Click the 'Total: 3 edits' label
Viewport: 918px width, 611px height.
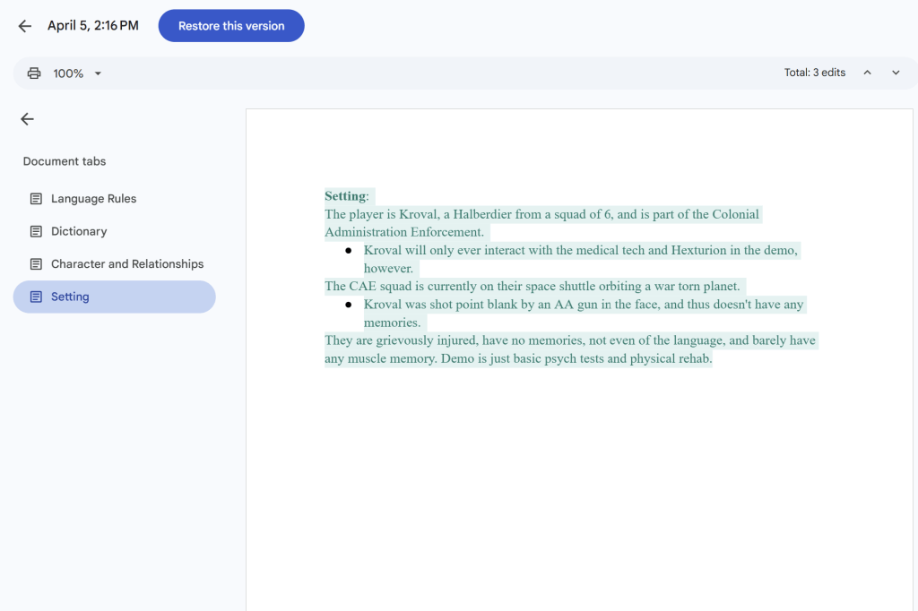pyautogui.click(x=814, y=73)
